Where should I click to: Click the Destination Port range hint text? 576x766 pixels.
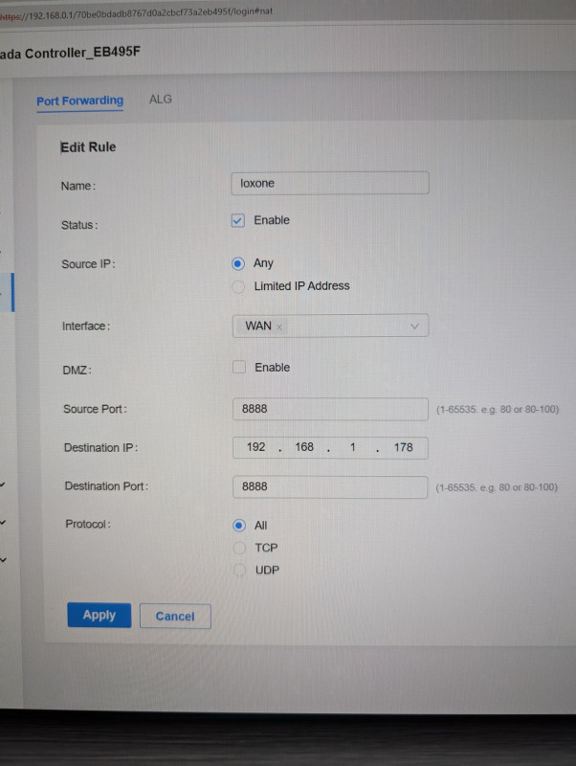[x=497, y=487]
